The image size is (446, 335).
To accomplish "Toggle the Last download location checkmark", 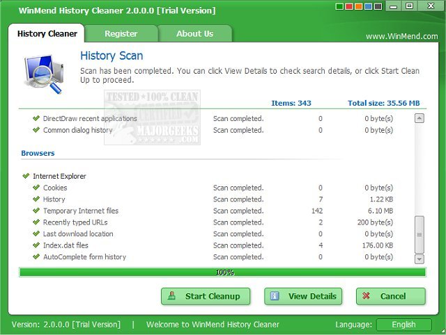I will pyautogui.click(x=36, y=234).
